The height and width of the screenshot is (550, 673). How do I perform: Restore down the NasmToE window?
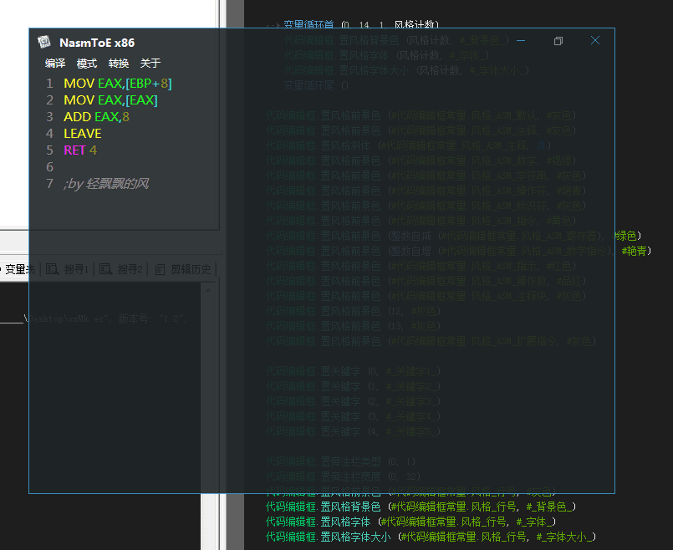click(558, 40)
